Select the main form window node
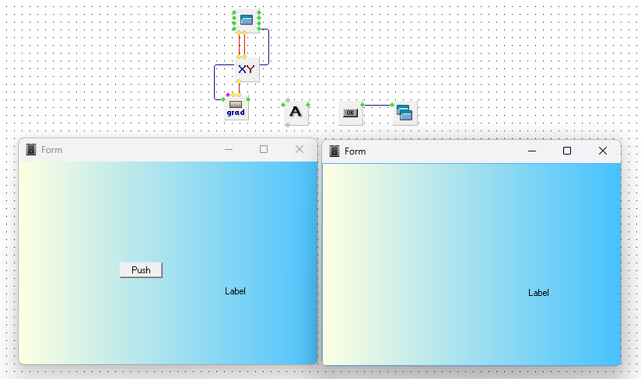Screen dimensions: 641x379 (x=247, y=20)
